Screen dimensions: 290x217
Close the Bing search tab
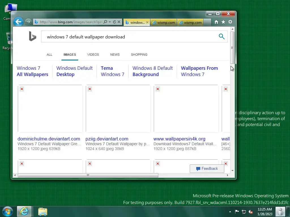click(x=147, y=22)
